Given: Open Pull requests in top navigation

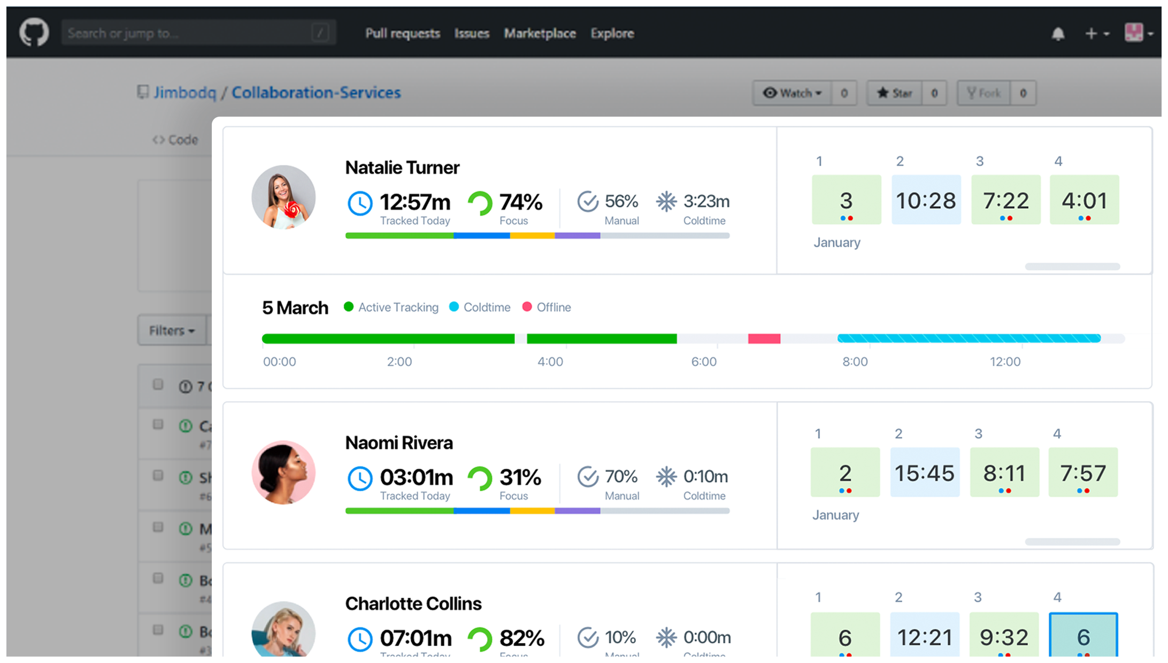Looking at the screenshot, I should tap(403, 34).
